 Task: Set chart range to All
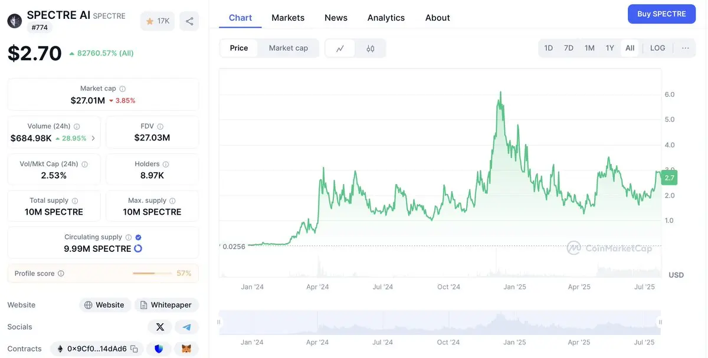click(x=630, y=48)
